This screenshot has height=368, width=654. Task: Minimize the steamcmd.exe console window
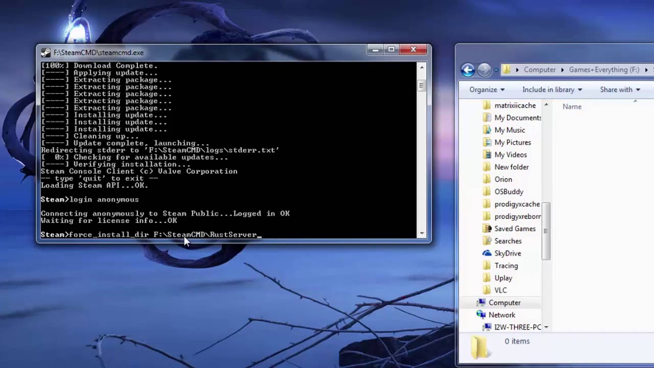coord(375,50)
